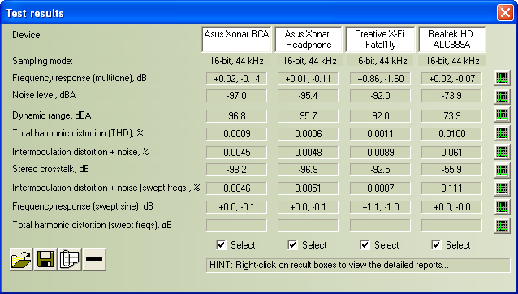Viewport: 518px width, 294px height.
Task: Click the Asus Xonar RCA +0.0, -0.1 swept sine box
Action: pos(236,207)
